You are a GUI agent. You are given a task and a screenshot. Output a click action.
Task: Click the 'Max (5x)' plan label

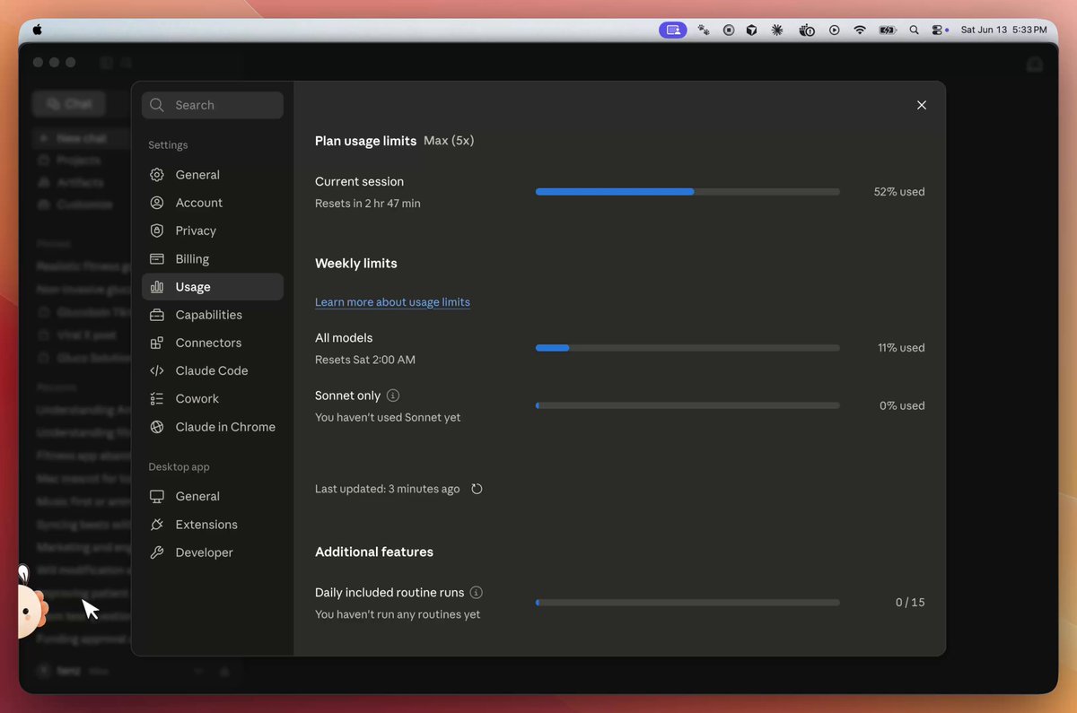click(x=449, y=141)
